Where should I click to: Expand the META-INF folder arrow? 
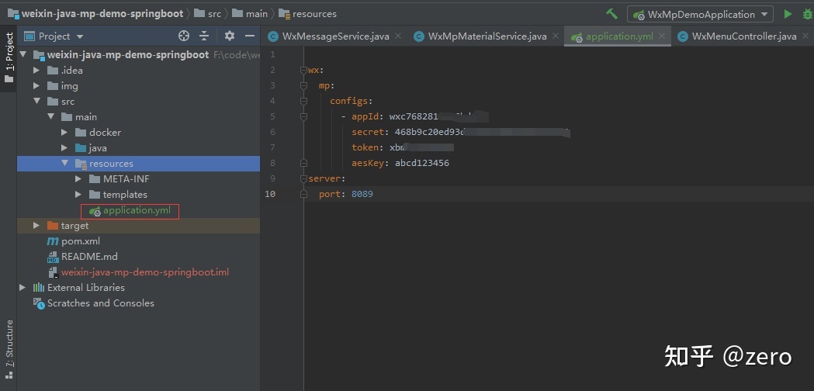pos(78,178)
